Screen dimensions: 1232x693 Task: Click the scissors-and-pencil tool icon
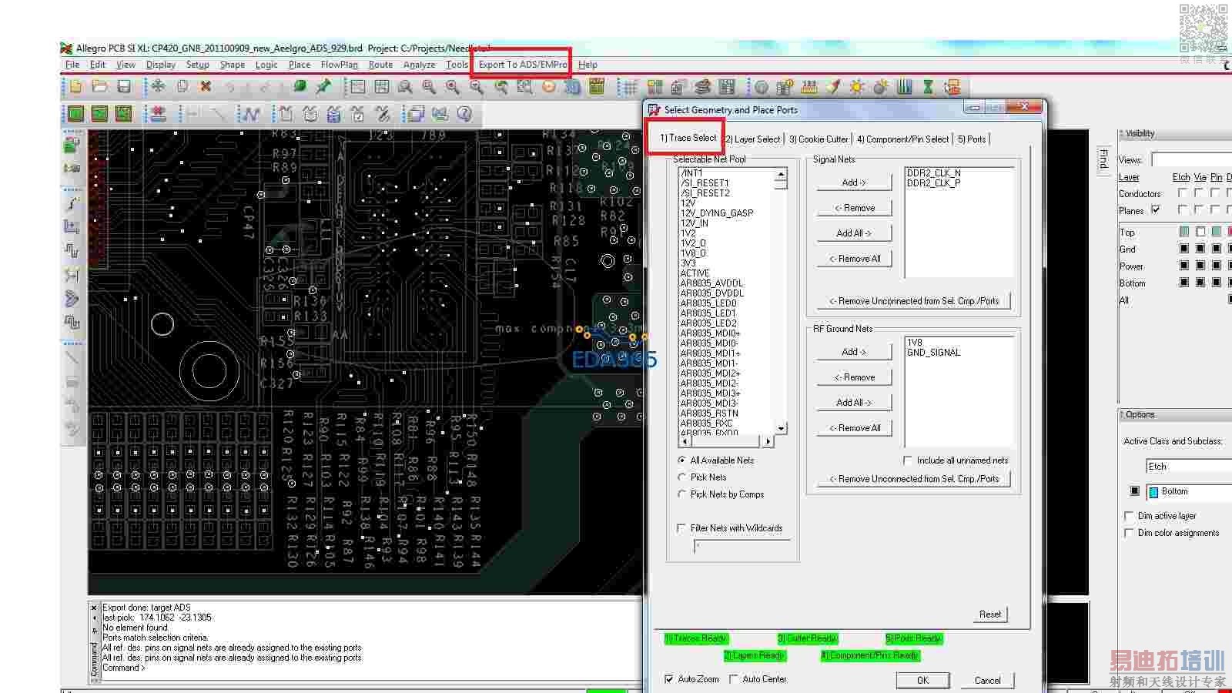pyautogui.click(x=382, y=114)
